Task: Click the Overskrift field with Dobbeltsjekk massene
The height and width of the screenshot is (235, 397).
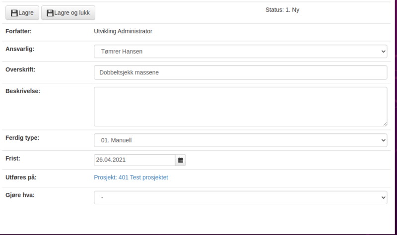Action: [x=241, y=72]
